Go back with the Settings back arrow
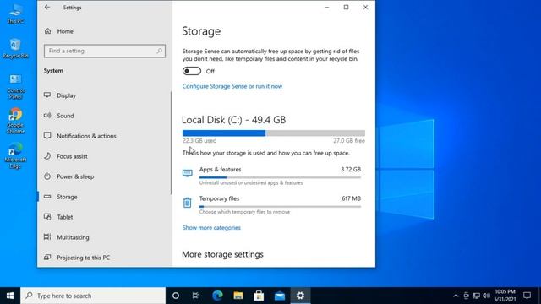Screen dimensions: 541x304 tap(47, 8)
